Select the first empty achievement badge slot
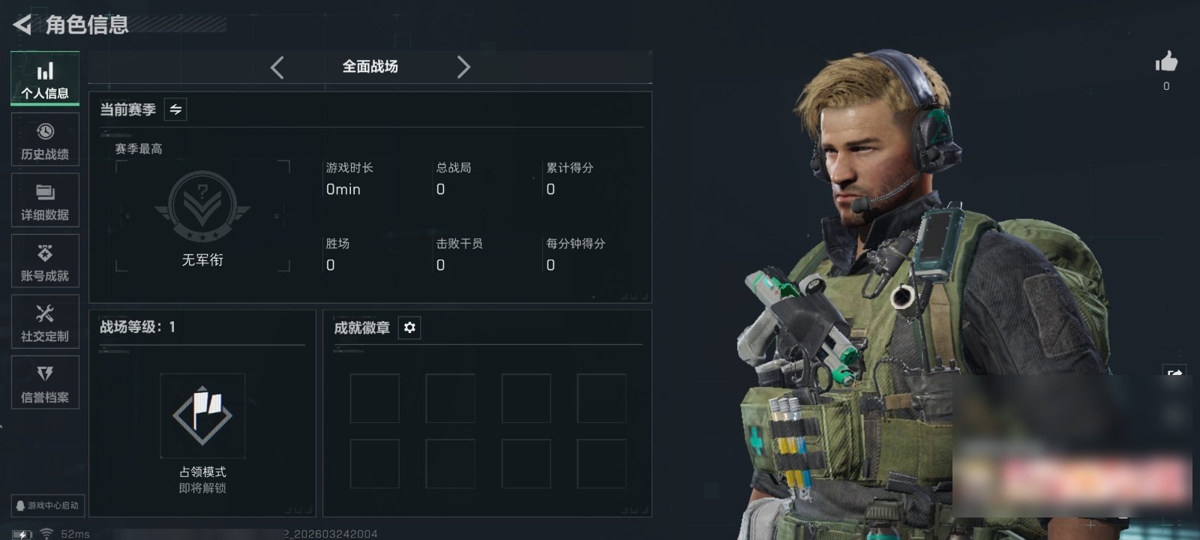 click(375, 398)
